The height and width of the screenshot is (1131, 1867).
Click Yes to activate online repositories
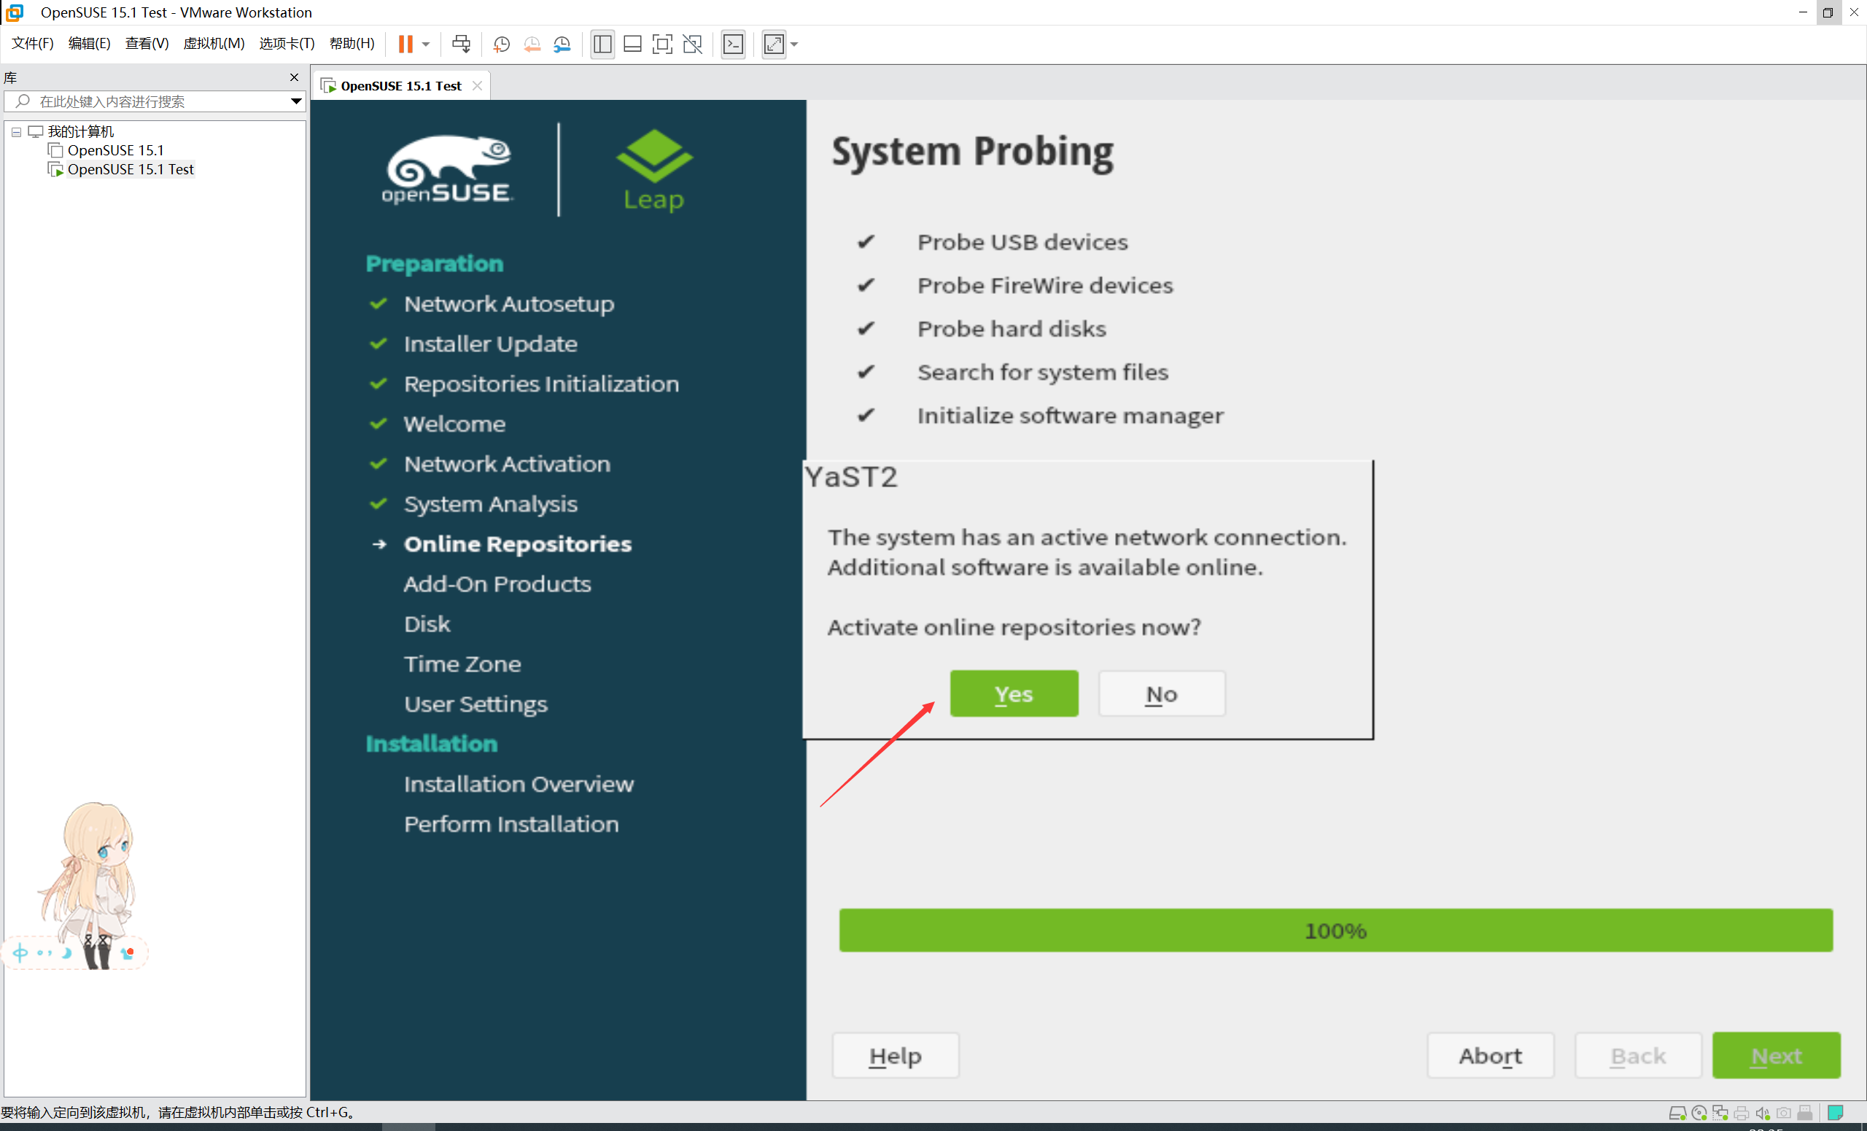coord(1013,693)
